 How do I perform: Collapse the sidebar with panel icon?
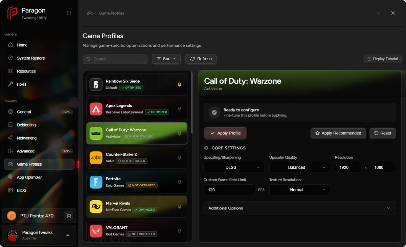[x=68, y=13]
